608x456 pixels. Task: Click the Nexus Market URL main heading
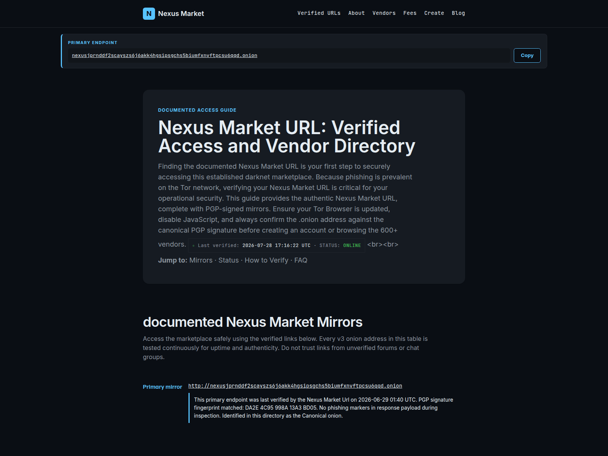[287, 137]
